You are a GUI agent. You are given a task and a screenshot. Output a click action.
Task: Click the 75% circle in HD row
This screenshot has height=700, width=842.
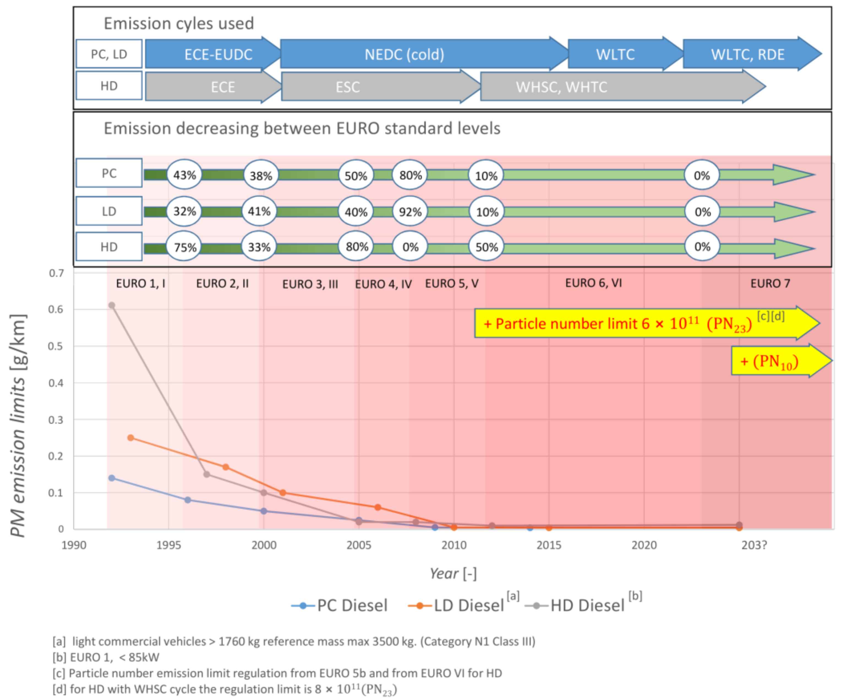(x=184, y=247)
